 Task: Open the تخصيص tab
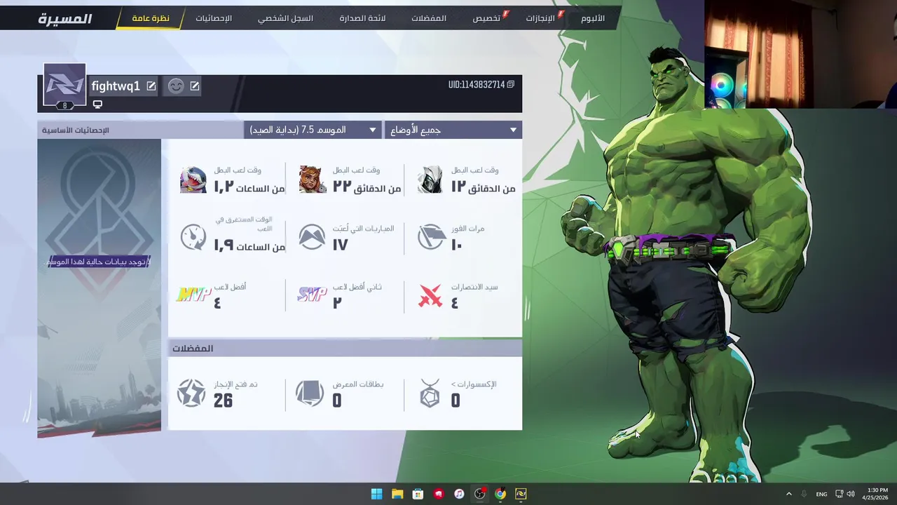(486, 18)
